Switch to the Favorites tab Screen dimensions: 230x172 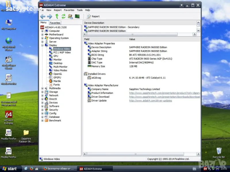coord(55,23)
